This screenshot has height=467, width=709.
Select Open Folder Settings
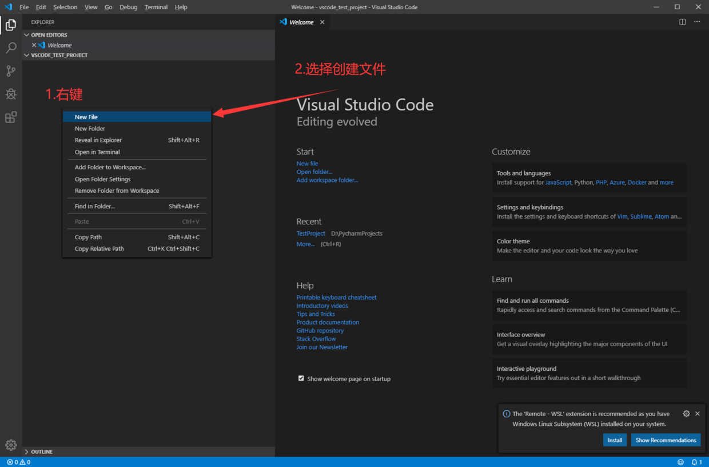137,179
